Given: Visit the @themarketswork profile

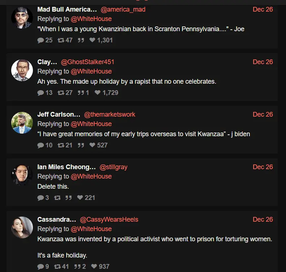Looking at the screenshot, I should 110,114.
